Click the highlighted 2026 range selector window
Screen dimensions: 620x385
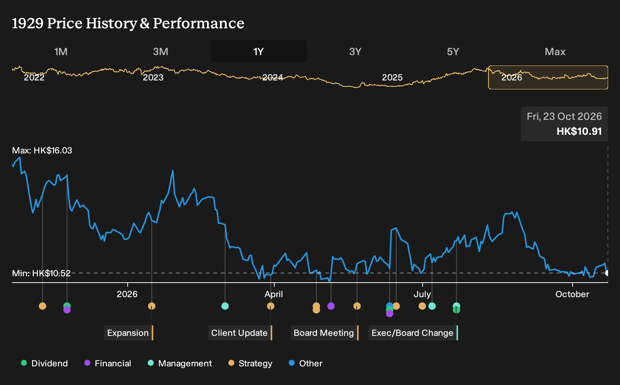coord(548,77)
